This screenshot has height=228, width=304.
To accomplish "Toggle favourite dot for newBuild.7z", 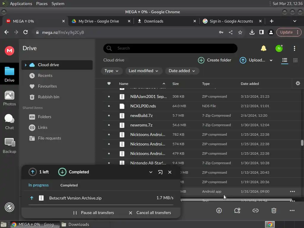I will 109,115.
